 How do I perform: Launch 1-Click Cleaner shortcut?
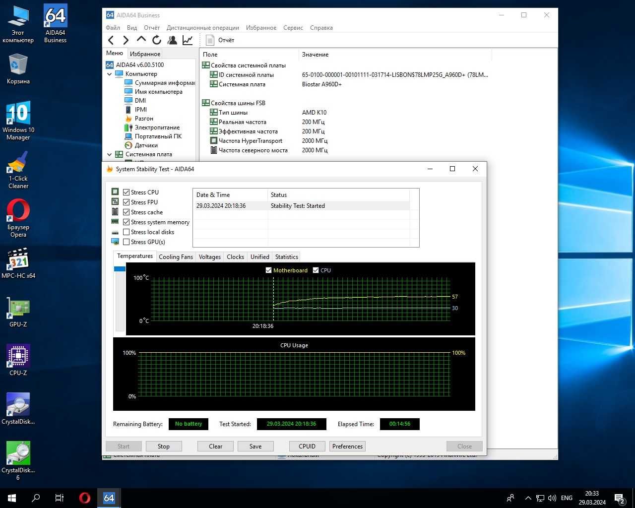(18, 170)
